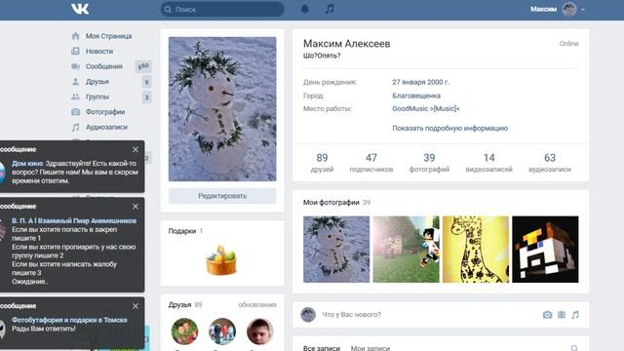Open the snowman profile photo
The image size is (624, 351).
(x=222, y=109)
